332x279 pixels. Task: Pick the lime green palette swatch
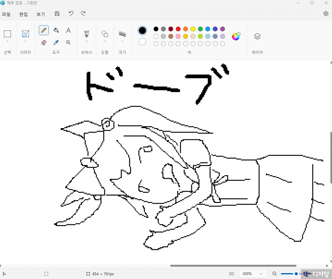point(200,36)
